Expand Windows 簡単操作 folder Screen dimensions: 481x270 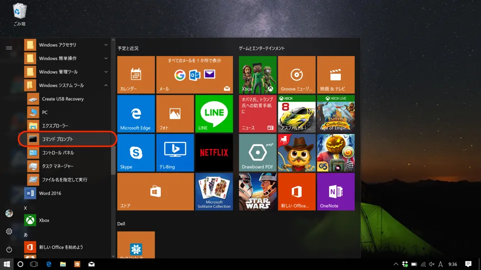[66, 58]
